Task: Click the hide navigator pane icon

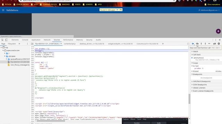Action: tap(32, 44)
